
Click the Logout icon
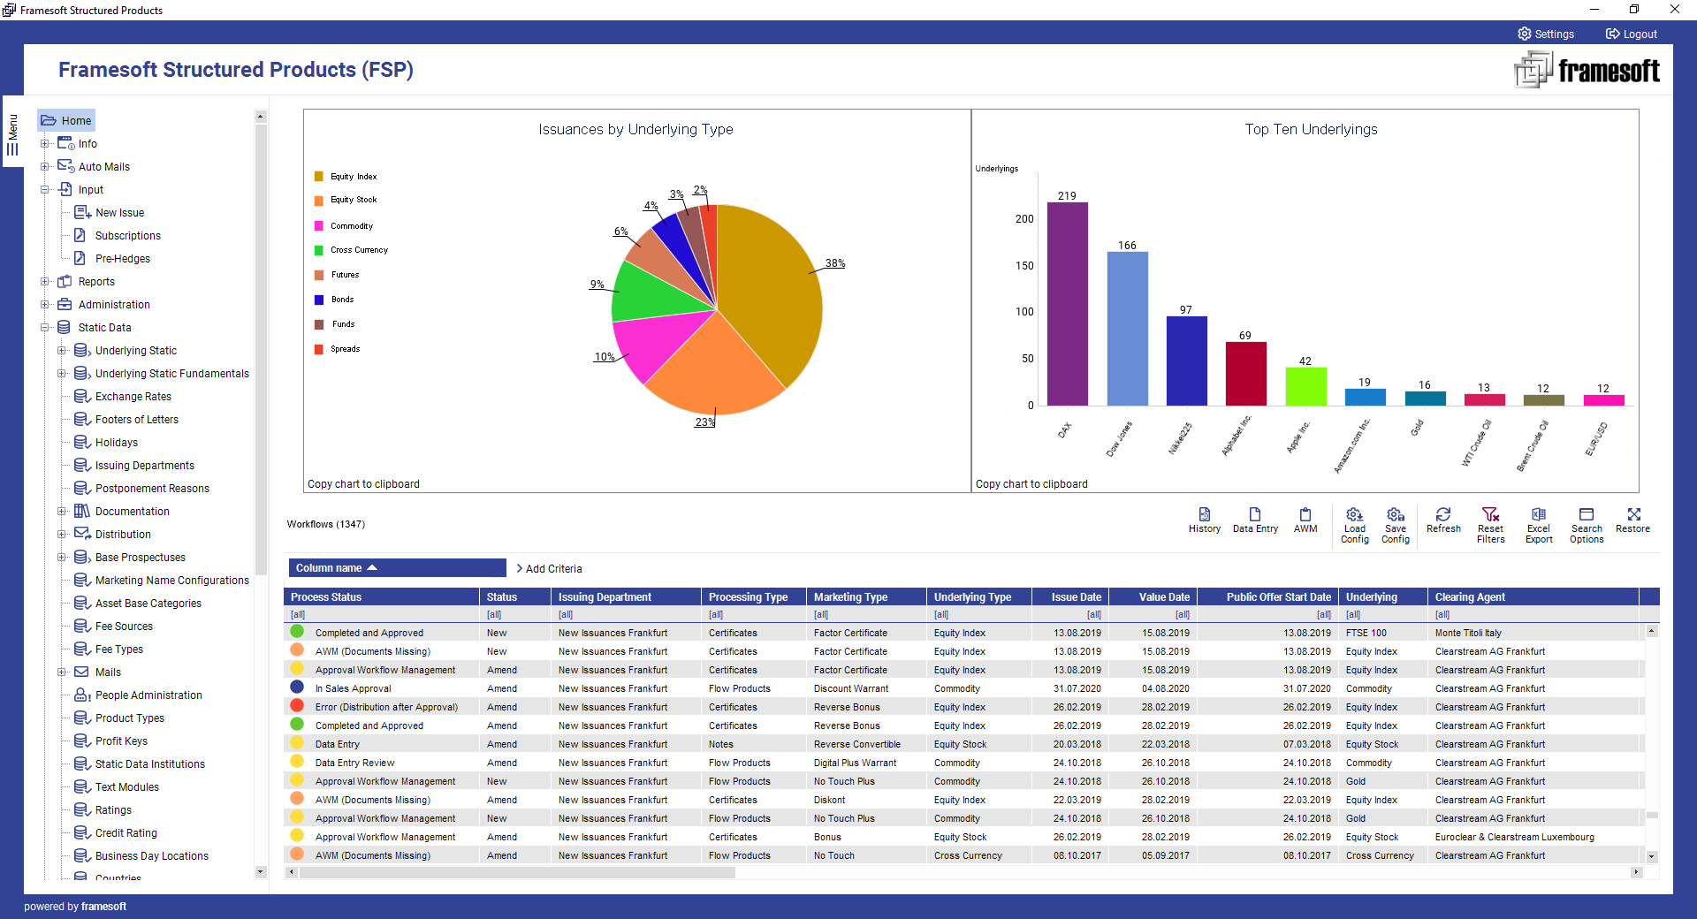coord(1613,34)
